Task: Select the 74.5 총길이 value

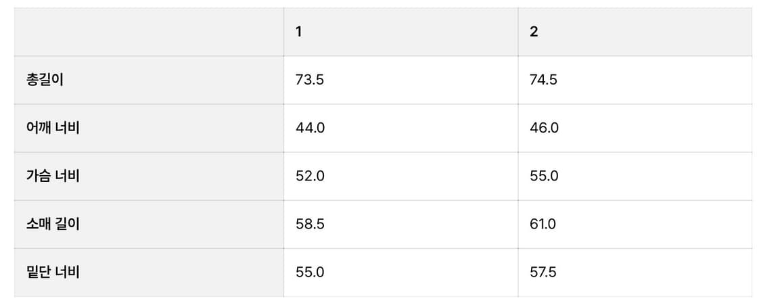Action: (x=544, y=80)
